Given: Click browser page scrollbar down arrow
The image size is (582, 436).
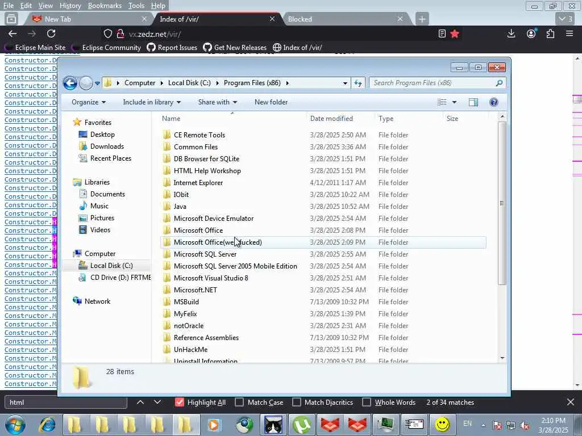Looking at the screenshot, I should tap(577, 385).
